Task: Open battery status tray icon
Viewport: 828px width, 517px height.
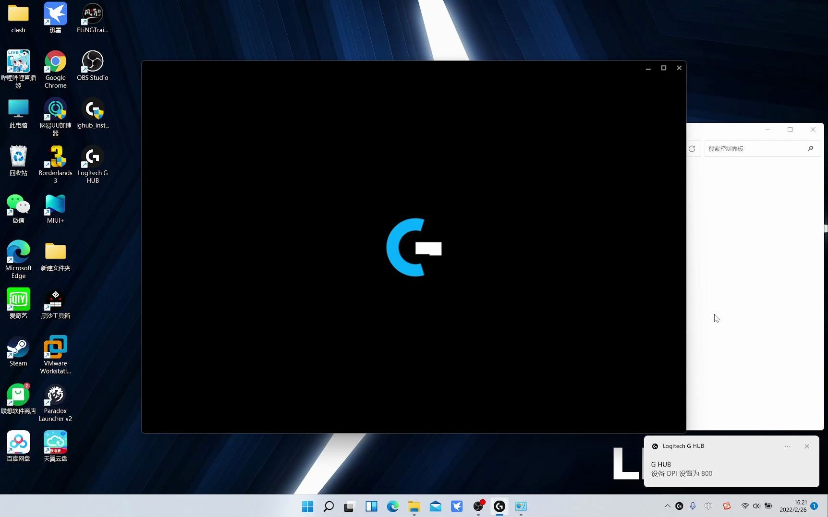Action: (768, 506)
